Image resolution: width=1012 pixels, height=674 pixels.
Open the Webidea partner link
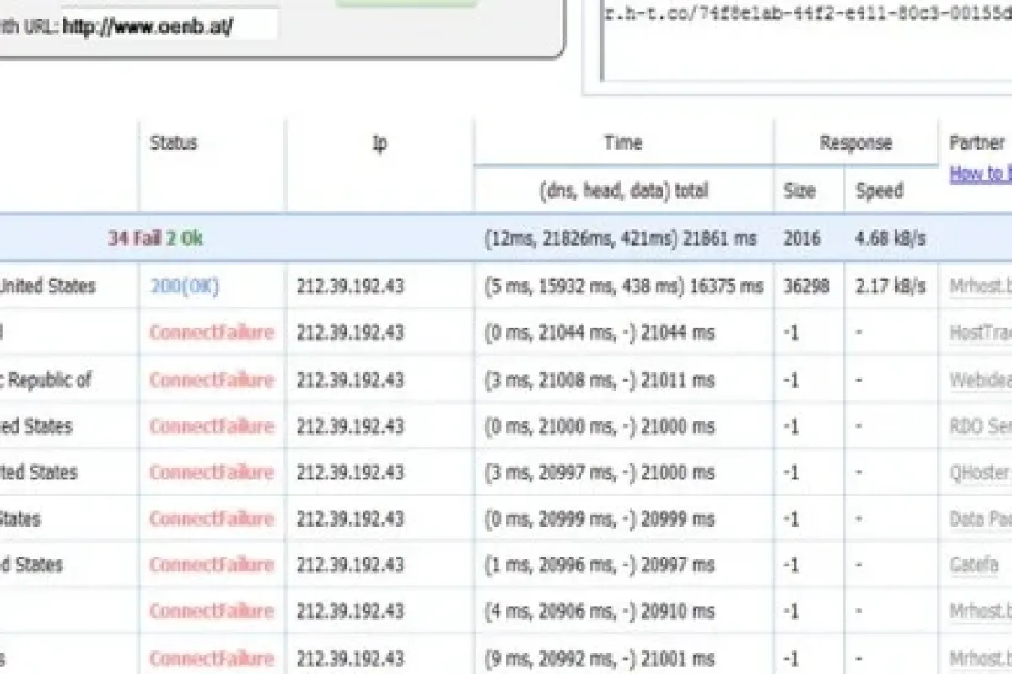[x=981, y=380]
